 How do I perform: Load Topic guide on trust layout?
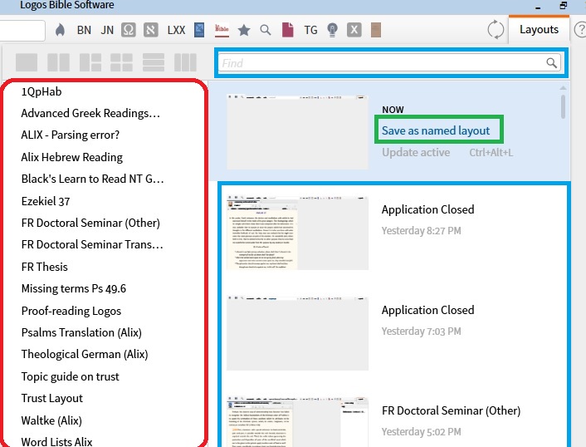[71, 376]
